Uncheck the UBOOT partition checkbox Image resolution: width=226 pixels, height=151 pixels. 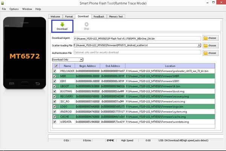pos(55,86)
